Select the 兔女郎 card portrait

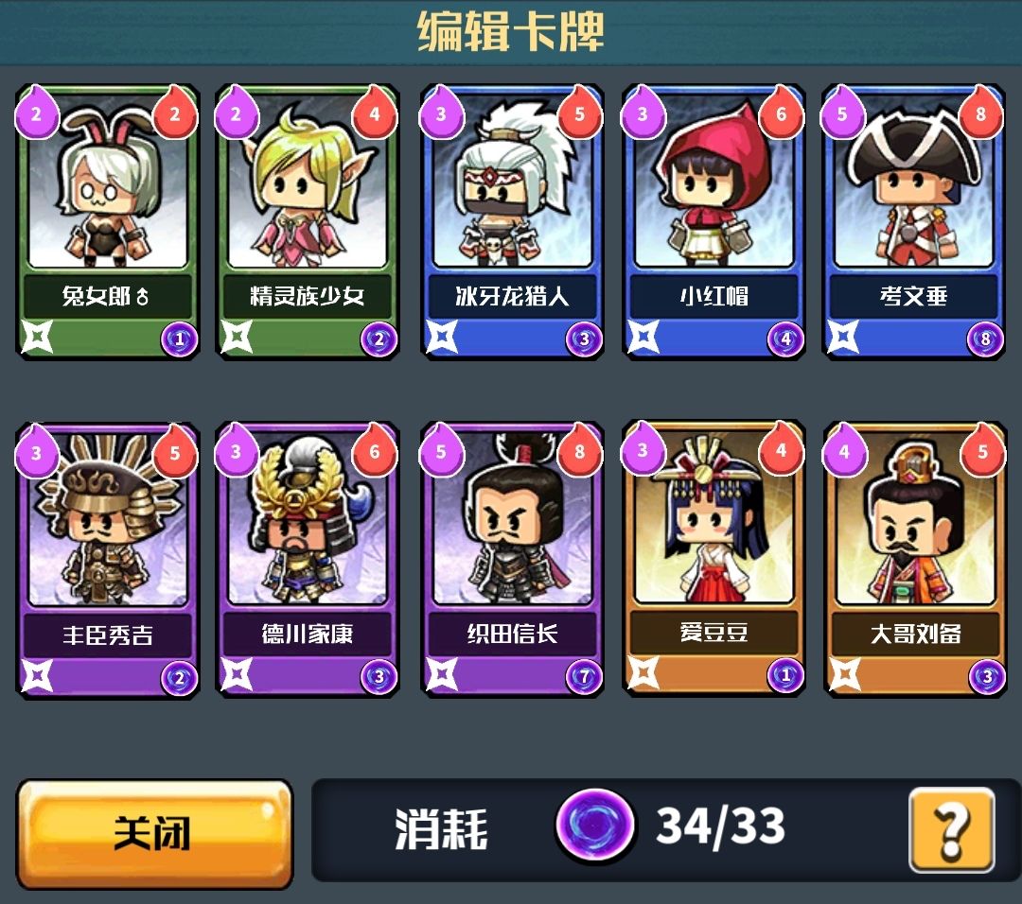107,183
